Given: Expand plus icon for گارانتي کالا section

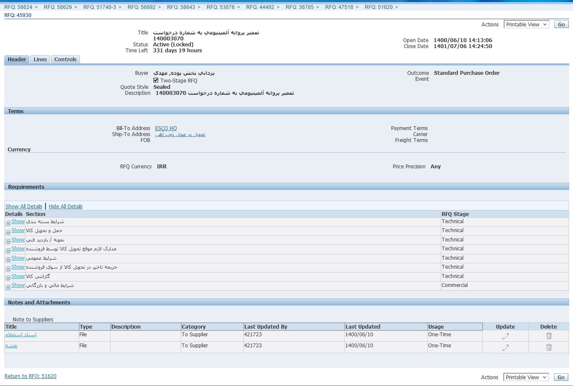Looking at the screenshot, I should click(x=8, y=278).
